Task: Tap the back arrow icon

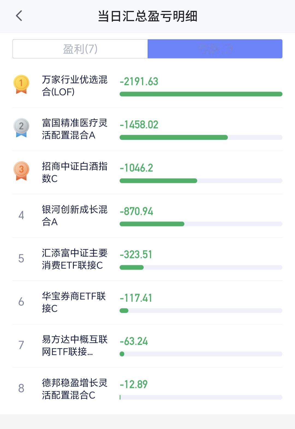Action: [19, 16]
